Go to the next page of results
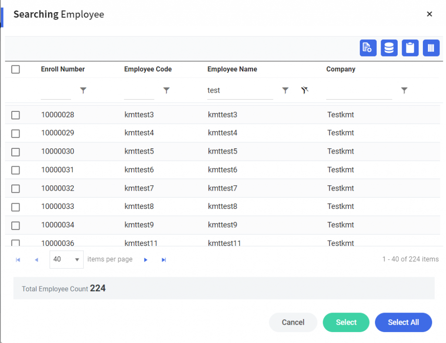The image size is (446, 343). coord(145,260)
